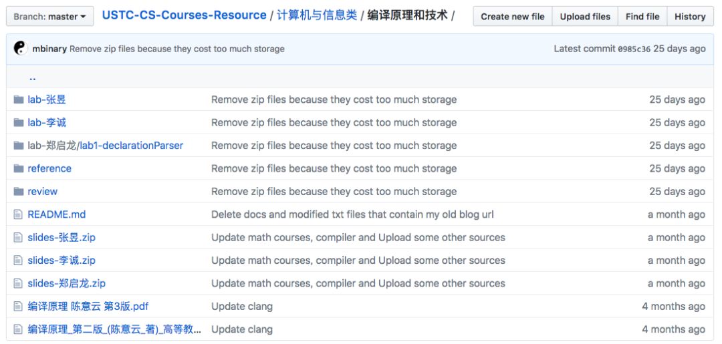Open the mbinary author profile link
Image resolution: width=722 pixels, height=344 pixels.
pyautogui.click(x=49, y=49)
